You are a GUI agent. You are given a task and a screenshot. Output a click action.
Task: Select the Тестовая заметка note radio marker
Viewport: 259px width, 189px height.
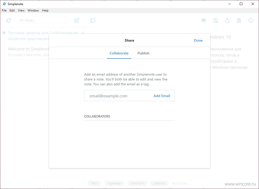pos(4,33)
